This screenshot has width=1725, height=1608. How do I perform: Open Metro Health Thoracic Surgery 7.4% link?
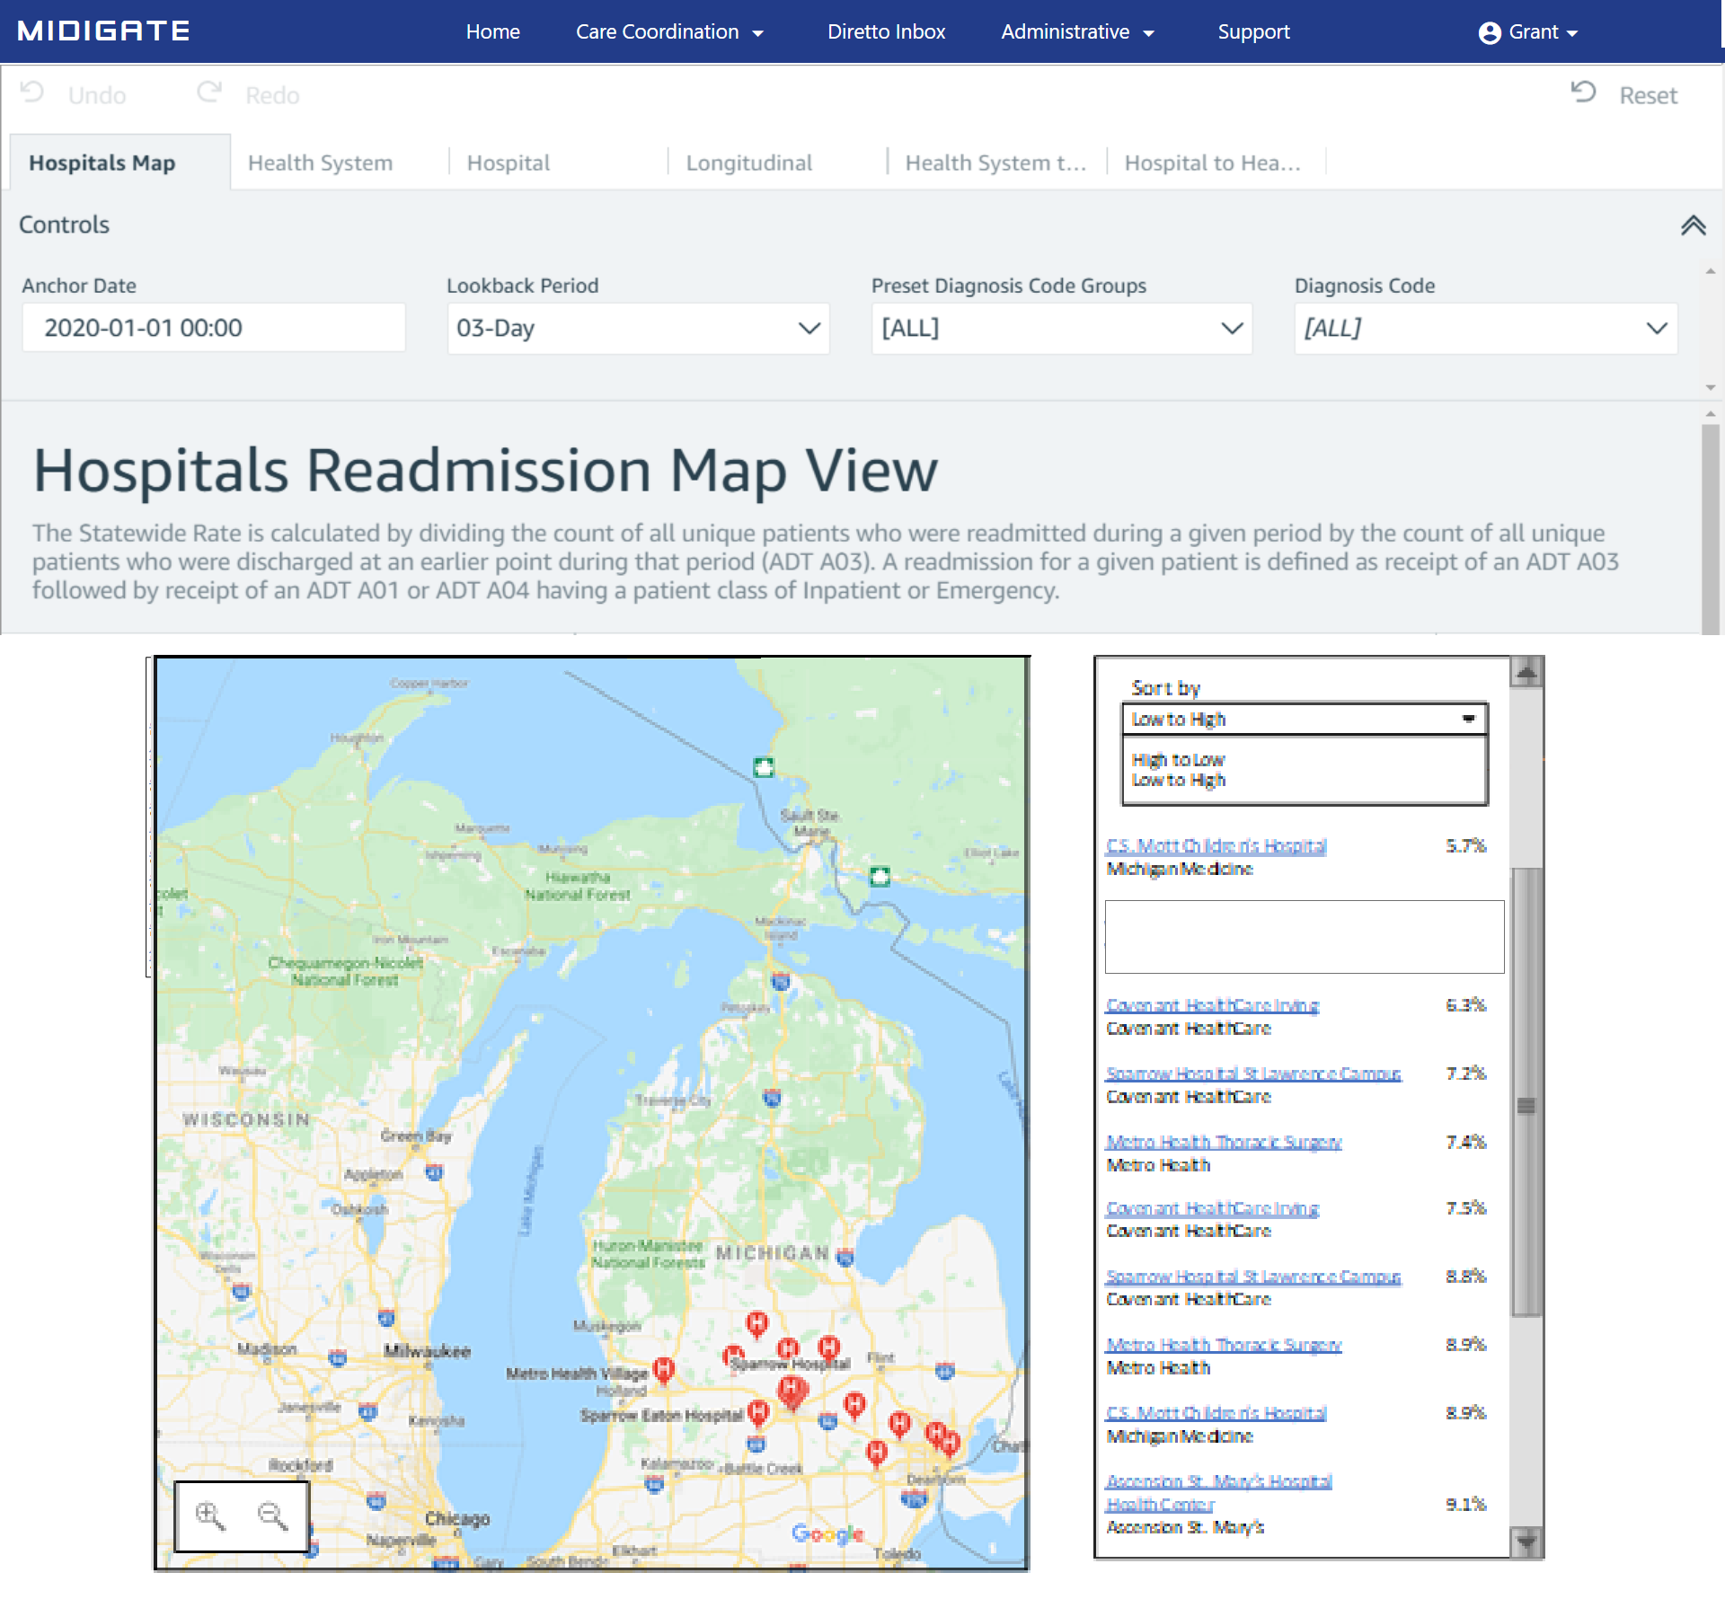1224,1142
